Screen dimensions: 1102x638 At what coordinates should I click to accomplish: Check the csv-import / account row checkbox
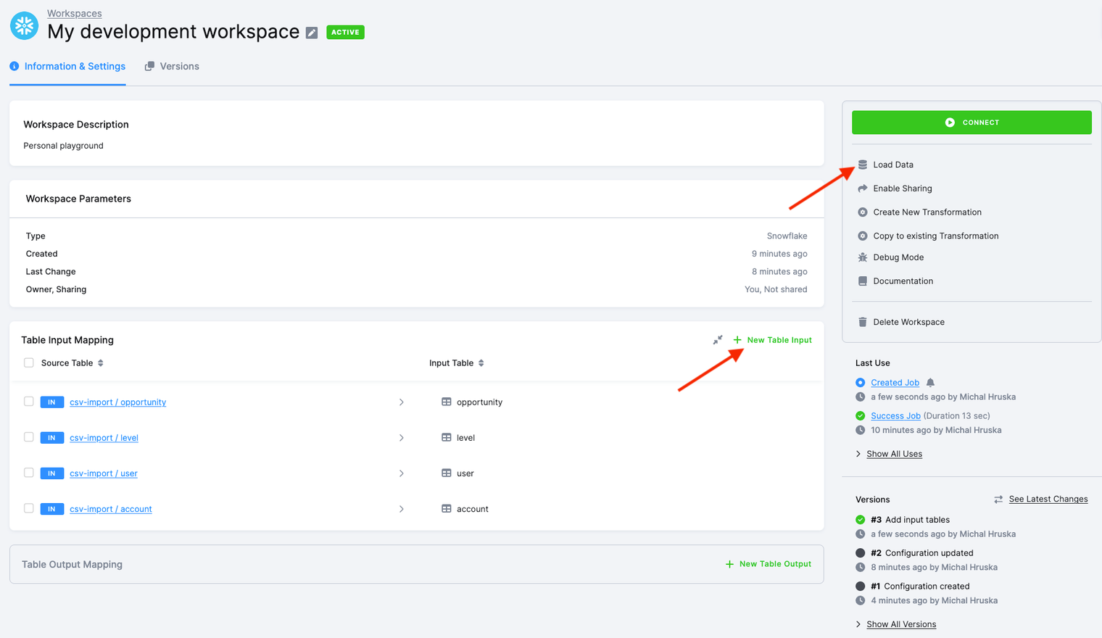click(29, 508)
